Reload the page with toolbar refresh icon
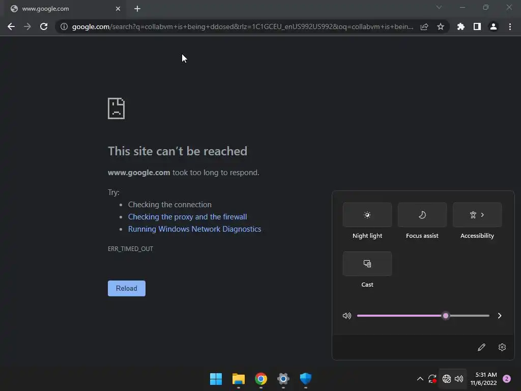 (44, 26)
